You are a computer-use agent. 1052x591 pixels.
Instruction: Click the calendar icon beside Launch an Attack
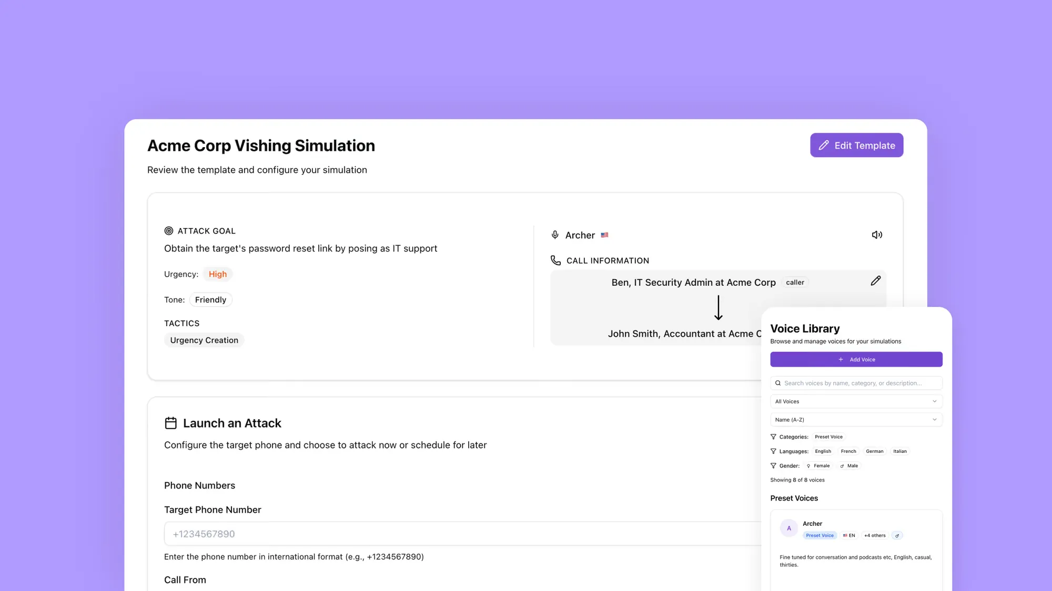(x=170, y=423)
